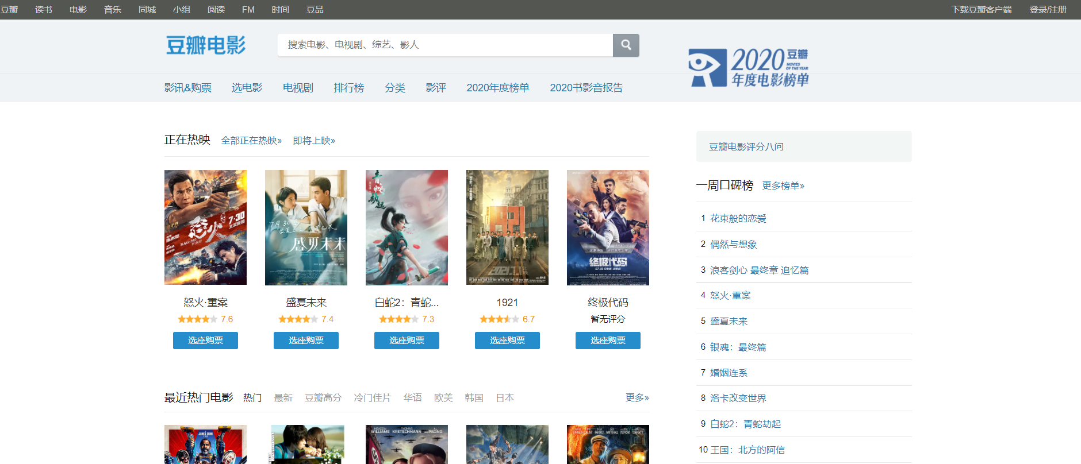Select the 韩国 tab

(474, 398)
